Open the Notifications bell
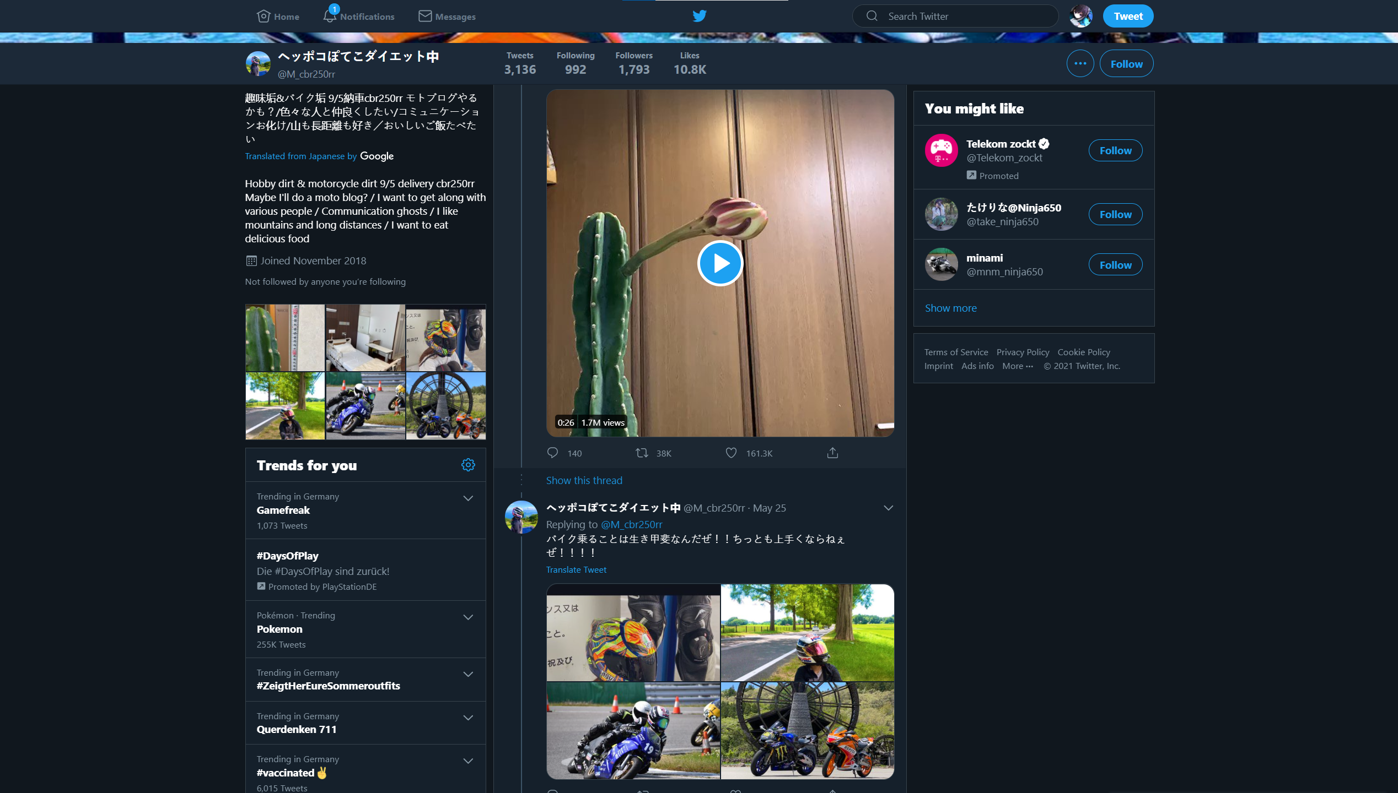The width and height of the screenshot is (1398, 793). (x=330, y=16)
